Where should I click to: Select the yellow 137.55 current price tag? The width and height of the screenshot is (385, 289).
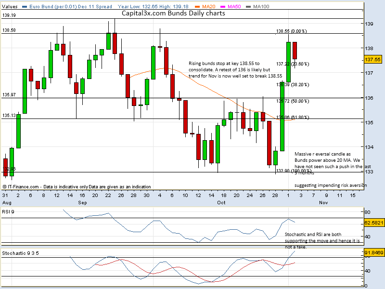tap(373, 60)
